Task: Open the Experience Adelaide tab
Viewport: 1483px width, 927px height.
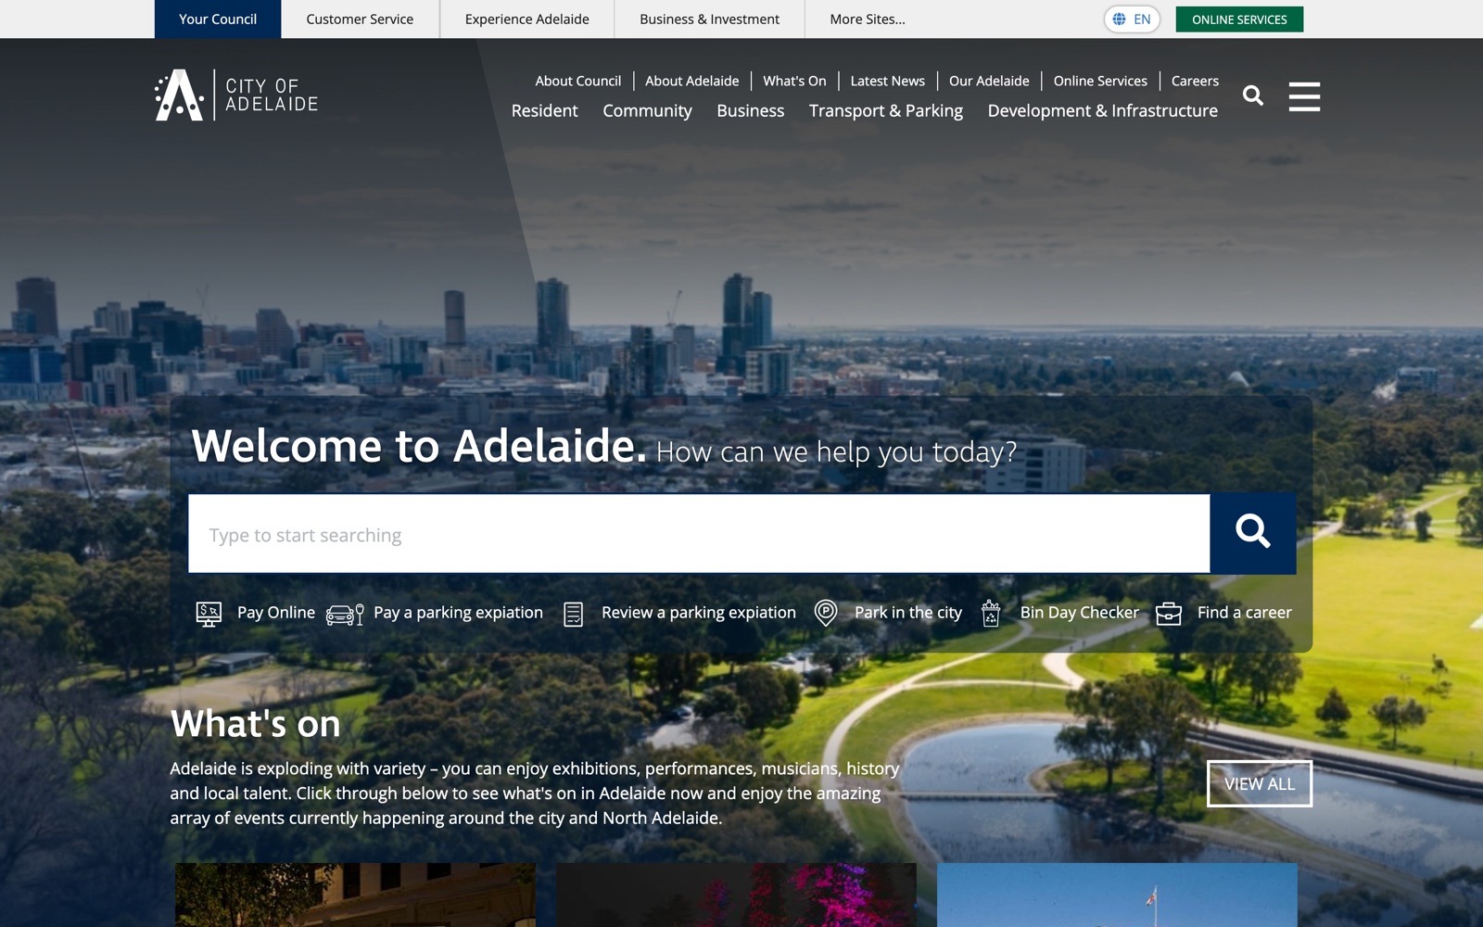Action: coord(527,19)
